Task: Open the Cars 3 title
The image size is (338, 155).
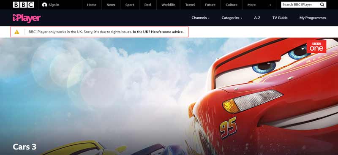Action: [25, 147]
